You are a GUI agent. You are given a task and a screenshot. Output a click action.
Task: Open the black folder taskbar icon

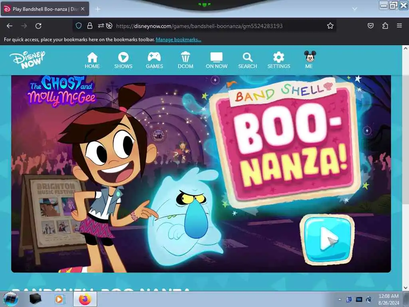[x=35, y=299]
